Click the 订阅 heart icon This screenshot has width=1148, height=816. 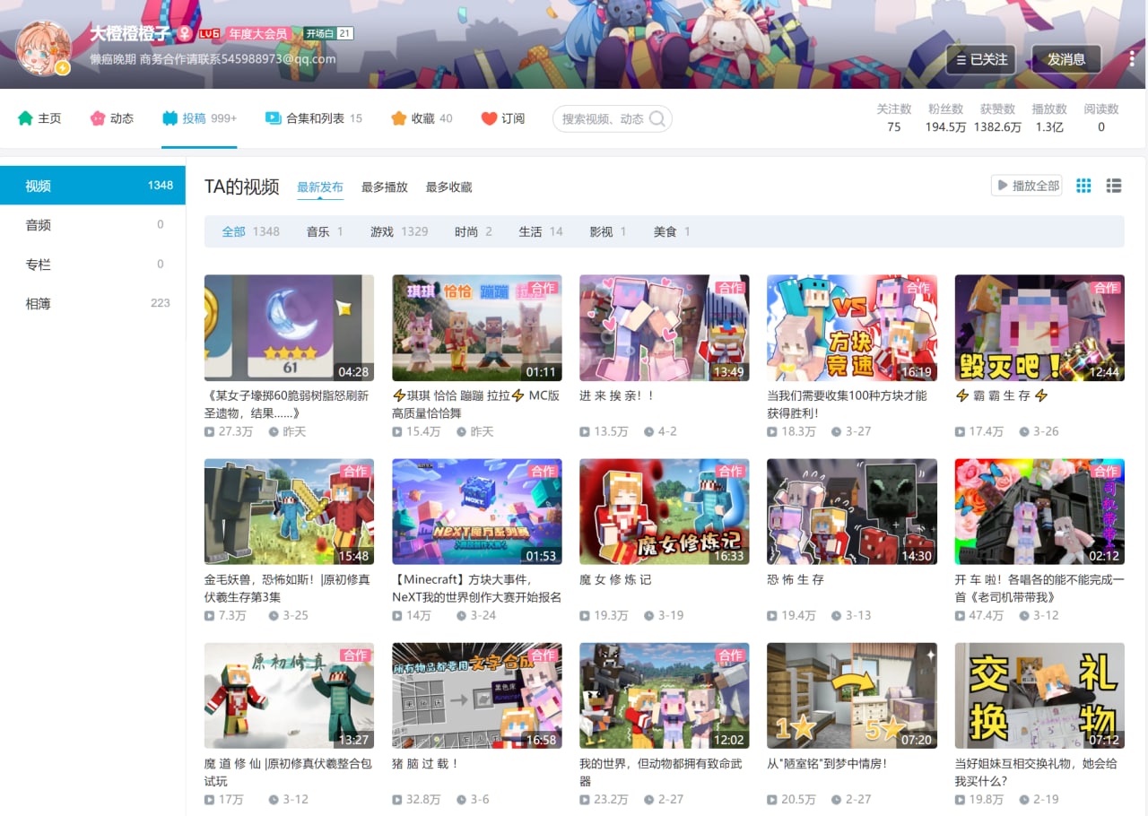[489, 118]
